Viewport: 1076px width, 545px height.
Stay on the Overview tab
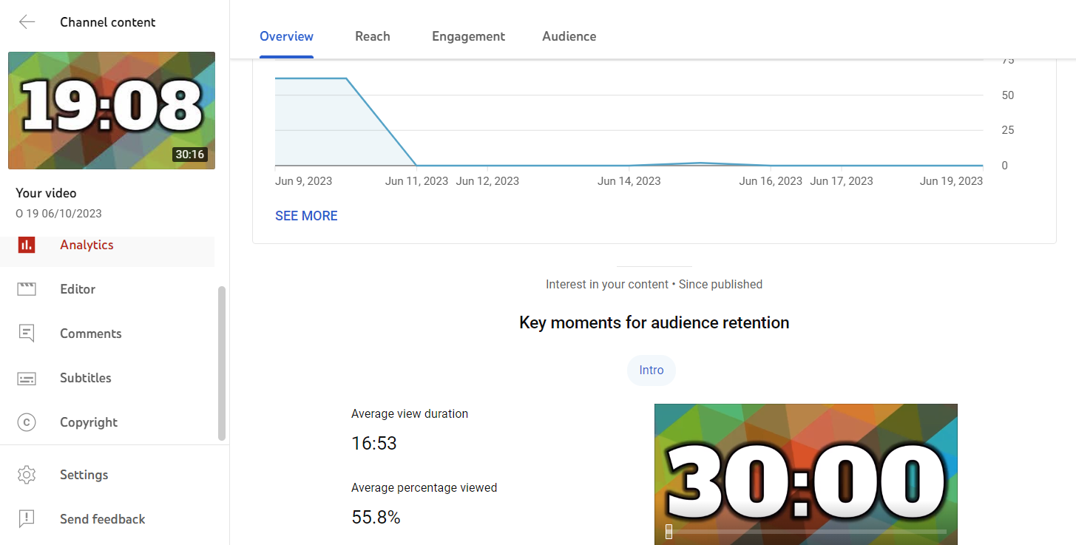(x=286, y=35)
